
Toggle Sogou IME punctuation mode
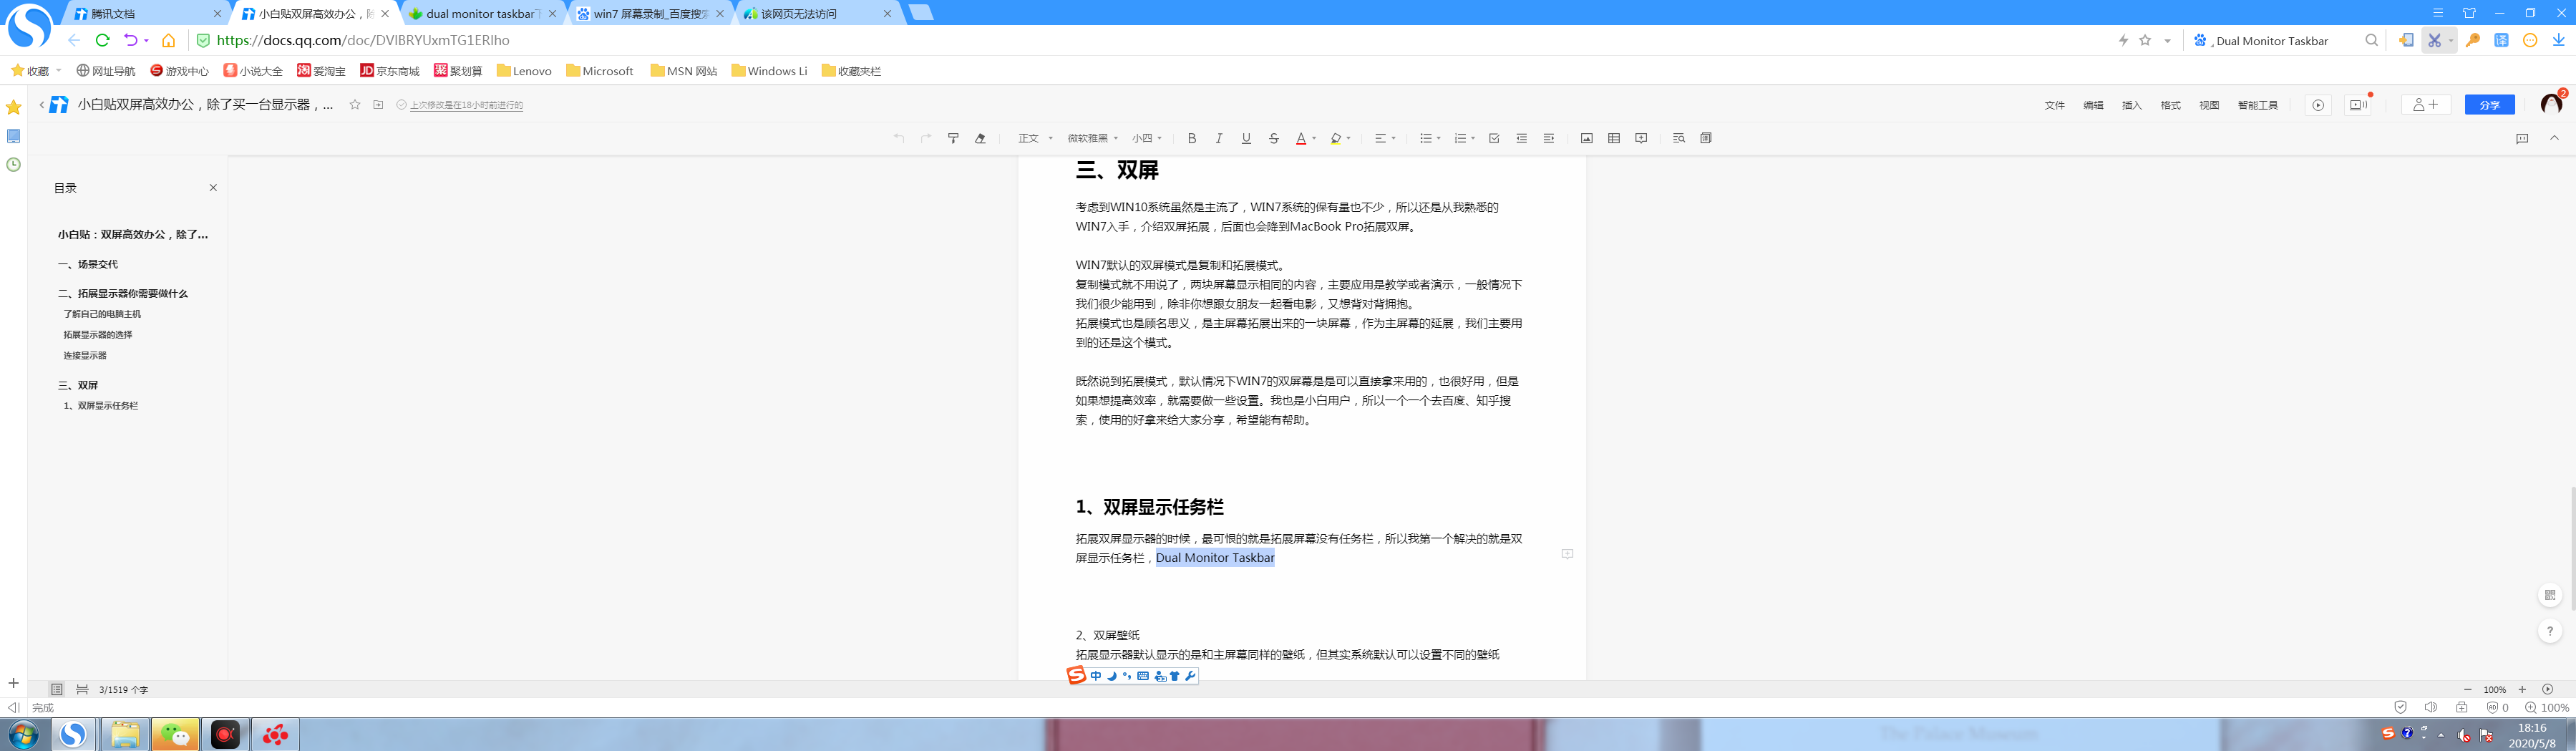1127,676
